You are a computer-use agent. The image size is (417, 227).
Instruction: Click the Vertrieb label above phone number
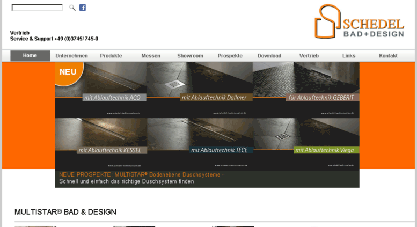(x=20, y=33)
